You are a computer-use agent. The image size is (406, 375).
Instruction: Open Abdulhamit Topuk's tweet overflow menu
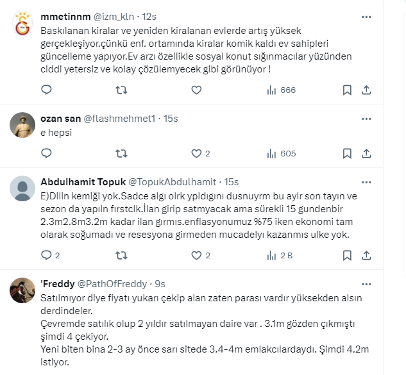pyautogui.click(x=366, y=182)
